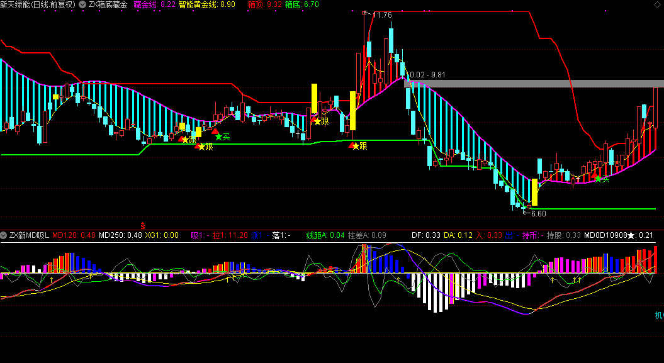Click the 吸1: - readout
The image size is (664, 363).
pos(200,235)
